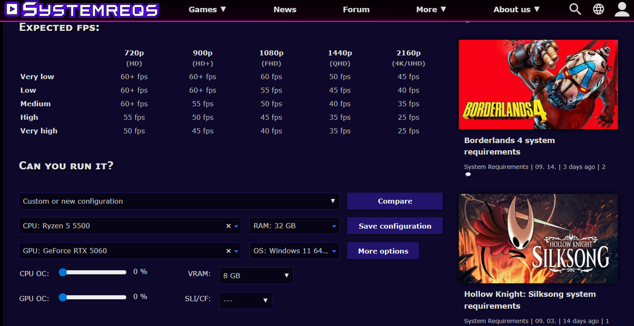Viewport: 634px width, 326px height.
Task: Click the Compare button
Action: [395, 201]
